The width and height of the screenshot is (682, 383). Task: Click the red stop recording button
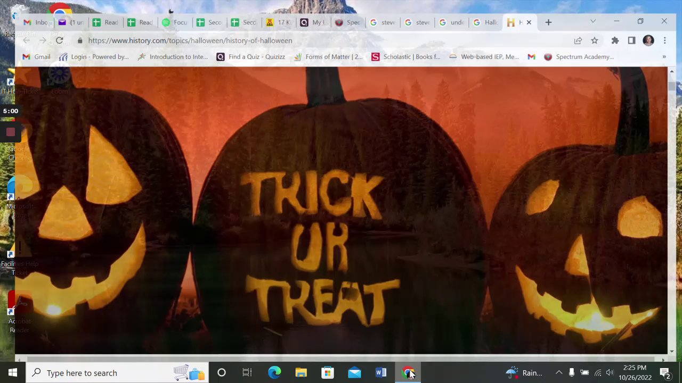coord(11,132)
